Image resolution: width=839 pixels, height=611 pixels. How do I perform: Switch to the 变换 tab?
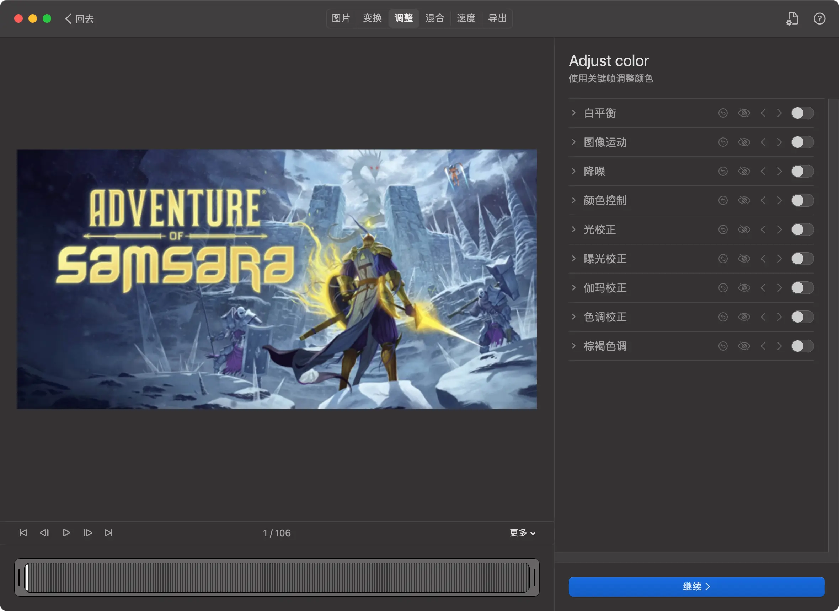click(372, 18)
